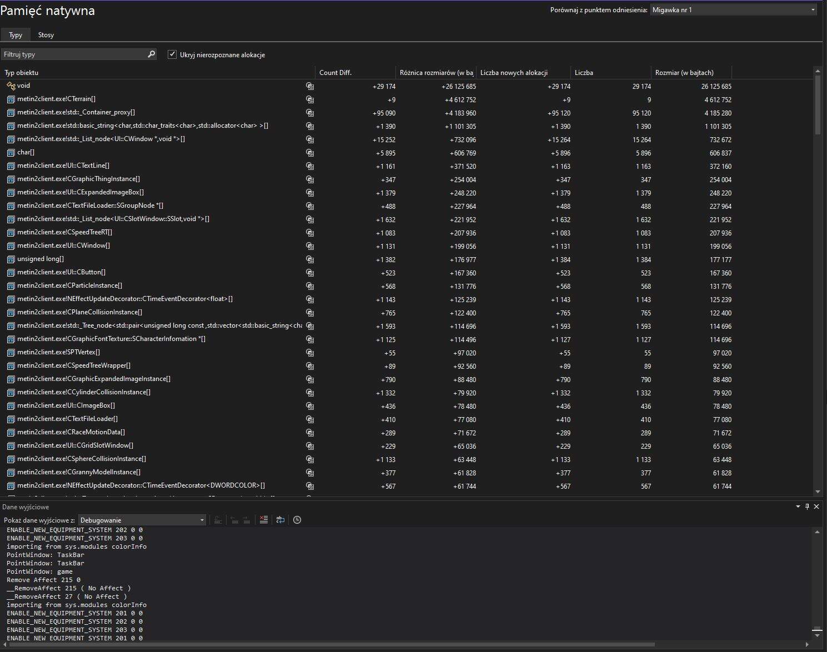The image size is (827, 652).
Task: Open instances icon for unsigned long[] row
Action: [x=310, y=259]
